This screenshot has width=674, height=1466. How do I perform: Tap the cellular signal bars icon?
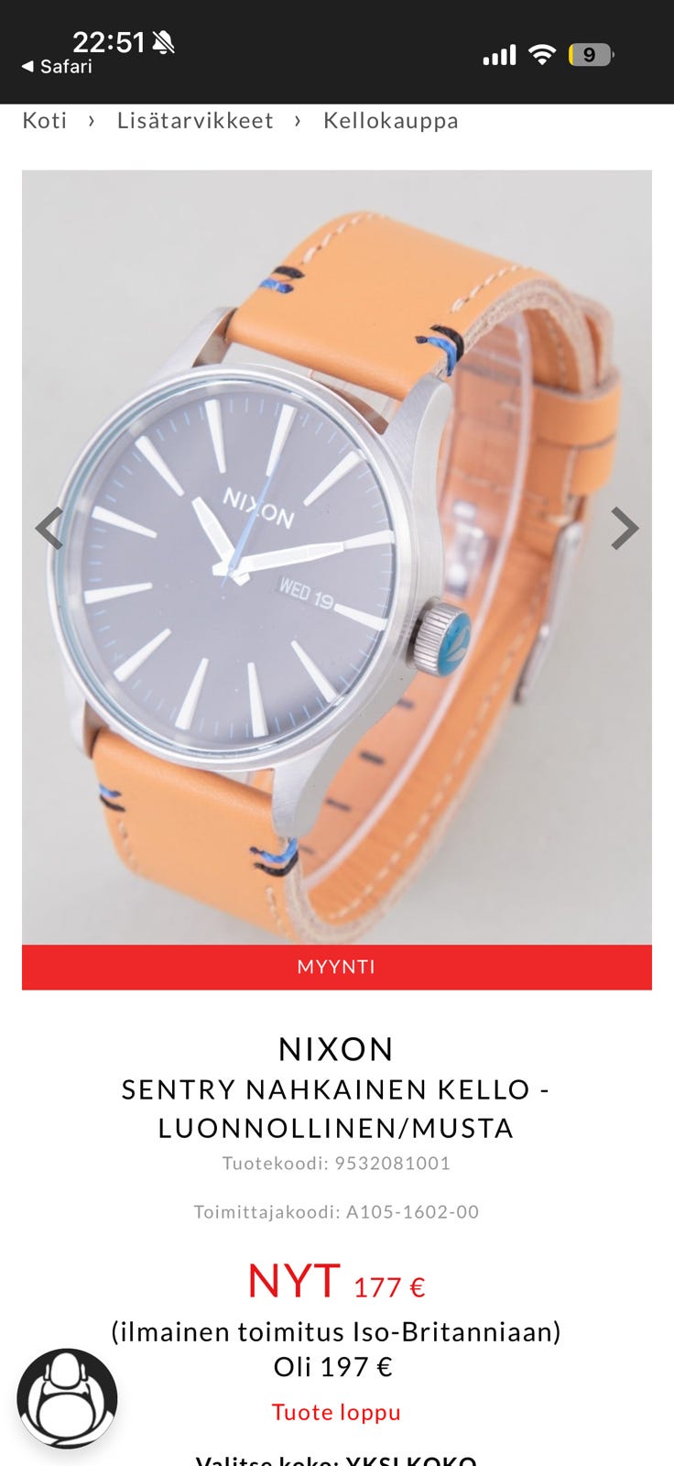[499, 56]
